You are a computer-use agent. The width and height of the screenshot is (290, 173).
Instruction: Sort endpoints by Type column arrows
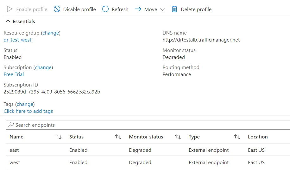coord(237,137)
